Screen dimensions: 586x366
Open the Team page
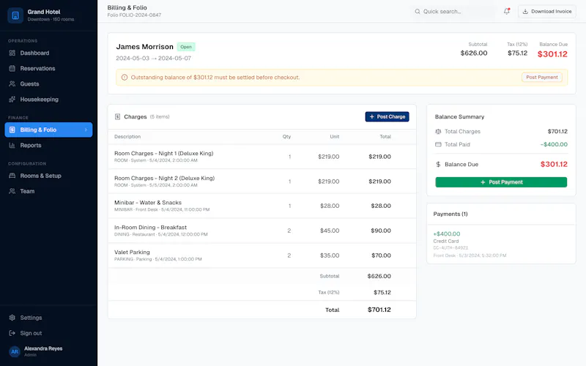point(48,191)
